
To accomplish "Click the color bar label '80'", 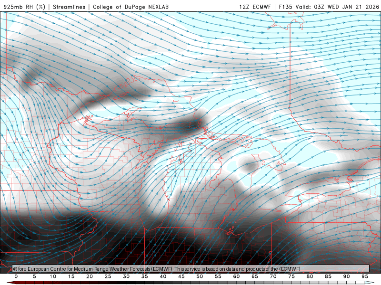I will (x=310, y=276).
